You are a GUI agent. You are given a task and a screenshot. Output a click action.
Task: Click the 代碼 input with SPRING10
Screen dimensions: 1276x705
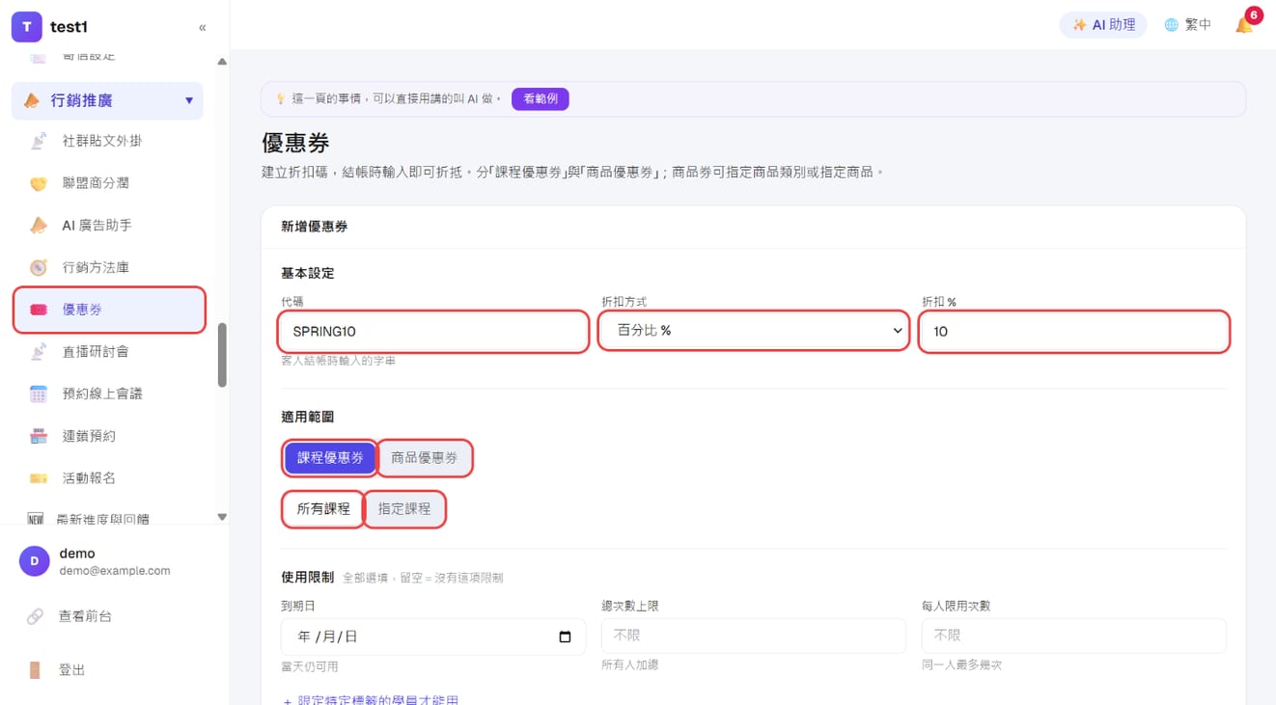(433, 331)
